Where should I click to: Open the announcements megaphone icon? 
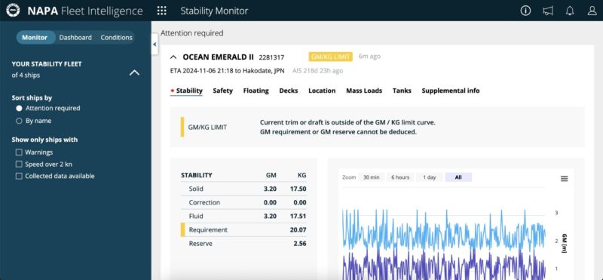pos(548,11)
